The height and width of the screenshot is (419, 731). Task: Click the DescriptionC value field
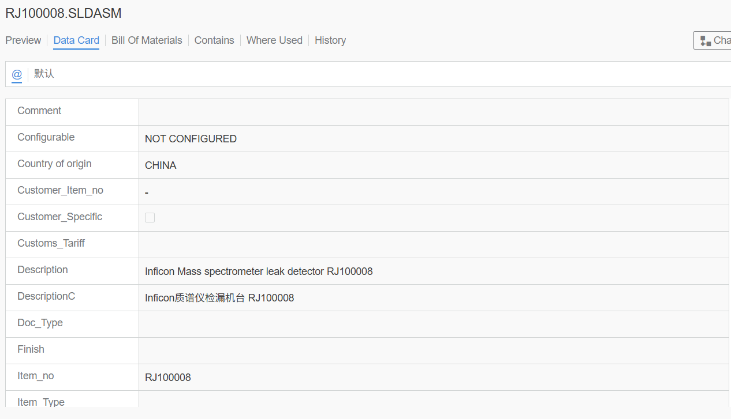[219, 298]
